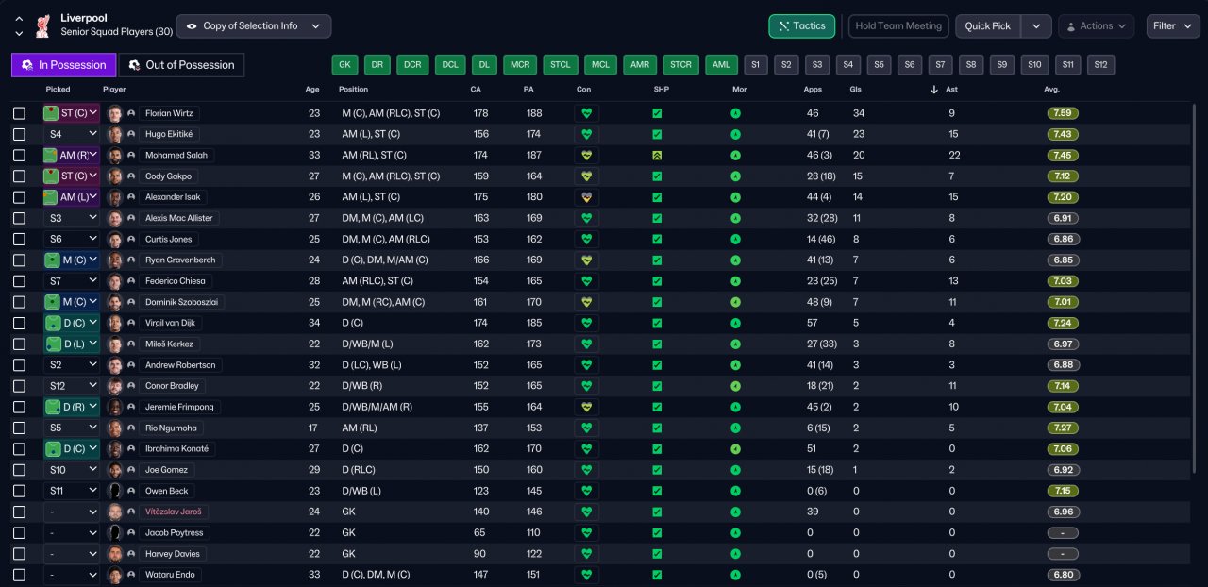This screenshot has height=587, width=1208.
Task: Sort by the CA column header
Action: (476, 90)
